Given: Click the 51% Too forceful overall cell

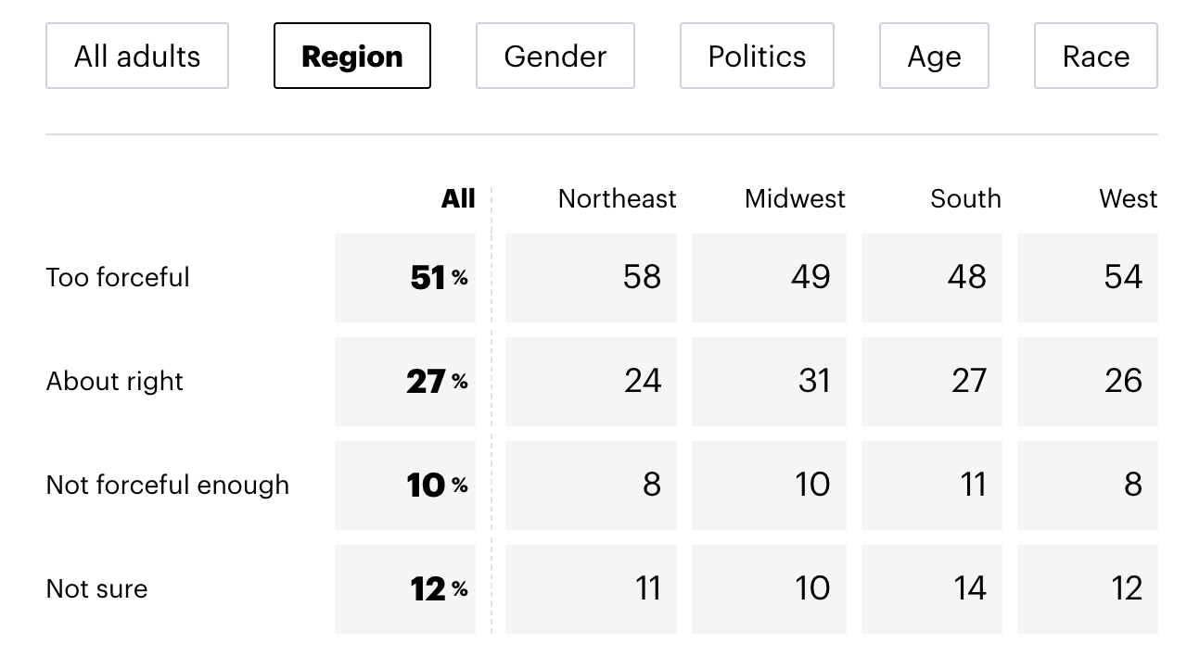Looking at the screenshot, I should pyautogui.click(x=406, y=278).
